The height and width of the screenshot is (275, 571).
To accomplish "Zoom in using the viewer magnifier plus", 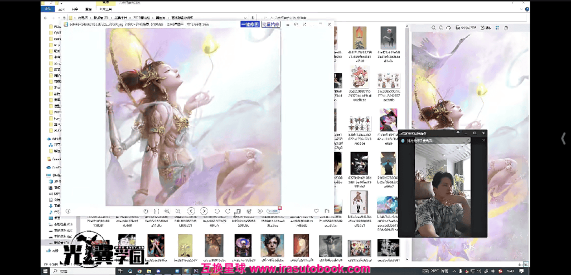I will click(167, 211).
